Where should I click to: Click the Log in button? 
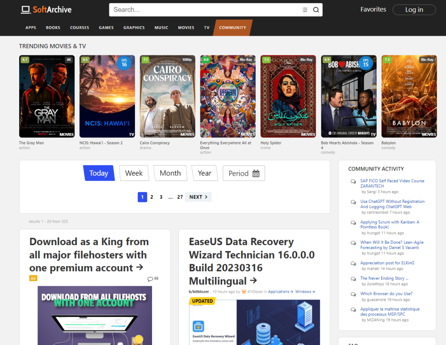pos(414,10)
